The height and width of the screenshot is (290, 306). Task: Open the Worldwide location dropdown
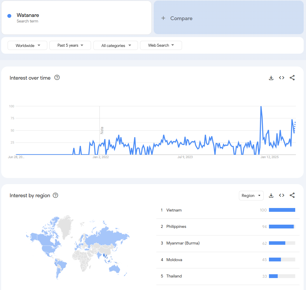[27, 46]
